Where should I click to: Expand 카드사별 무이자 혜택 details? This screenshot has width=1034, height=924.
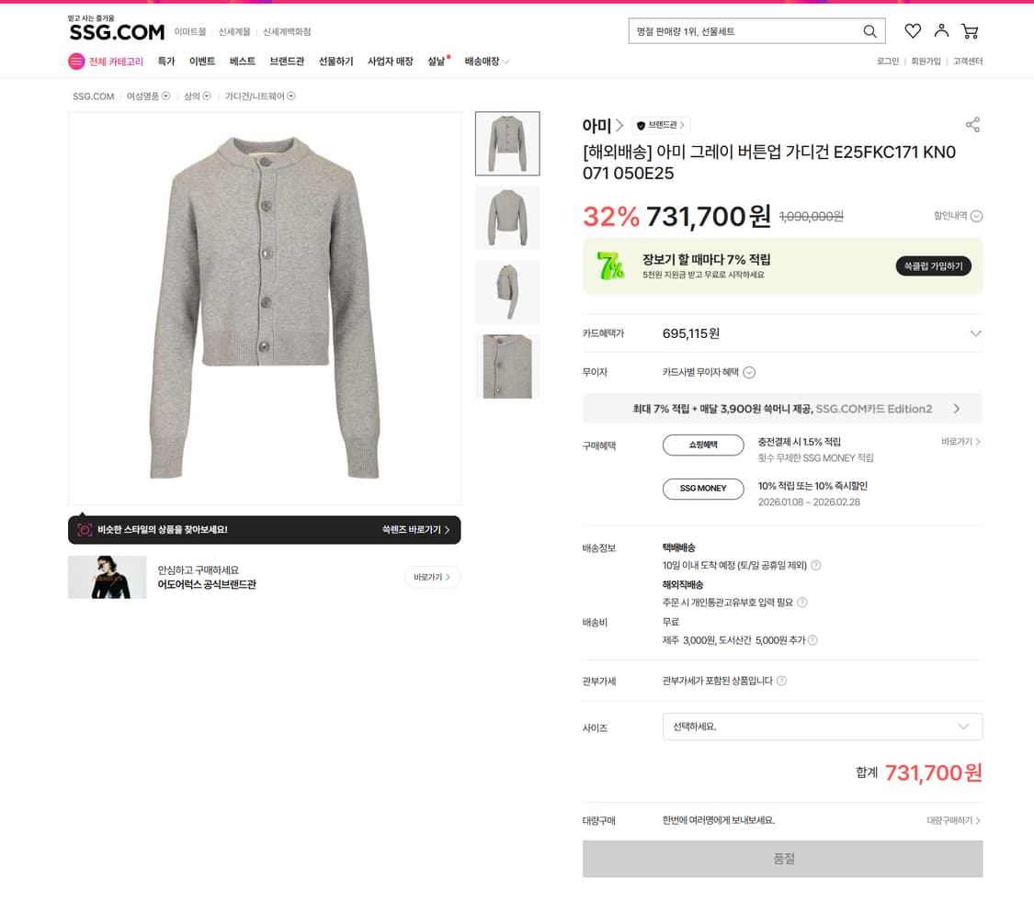point(749,372)
